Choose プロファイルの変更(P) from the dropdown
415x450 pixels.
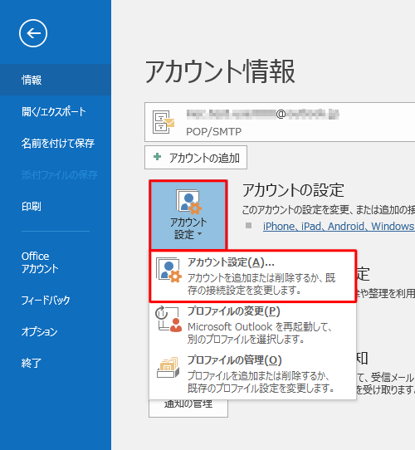253,325
